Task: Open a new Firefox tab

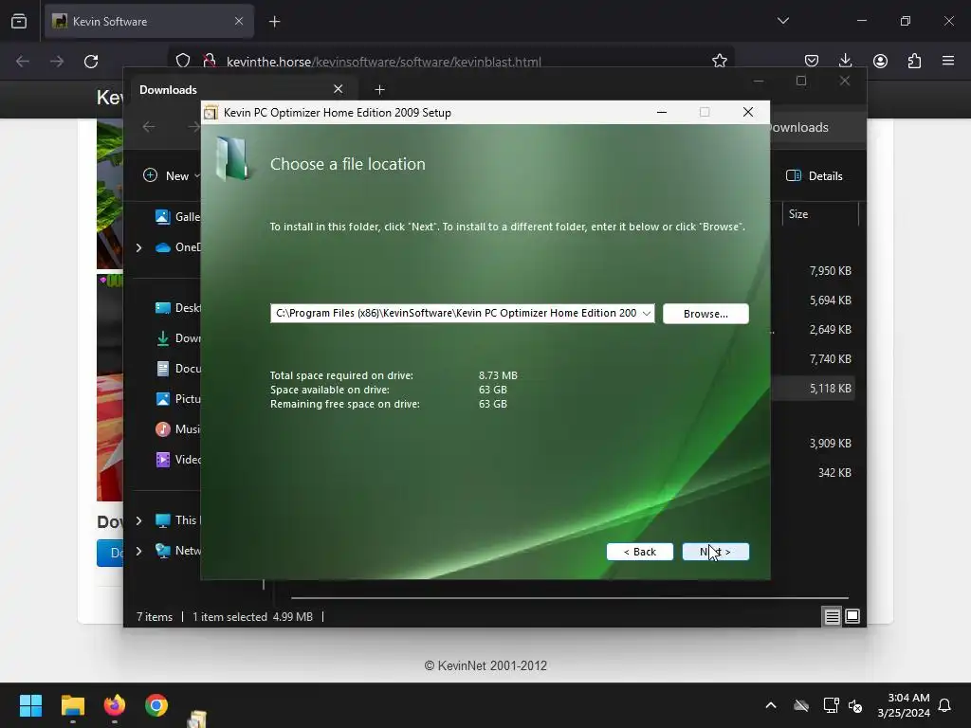Action: point(274,22)
